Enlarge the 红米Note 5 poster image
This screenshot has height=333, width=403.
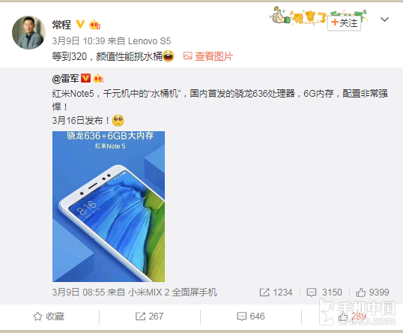[x=109, y=206]
